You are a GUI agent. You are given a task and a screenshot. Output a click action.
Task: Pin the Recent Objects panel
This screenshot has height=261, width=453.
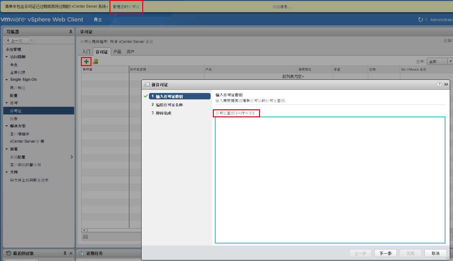click(65, 253)
